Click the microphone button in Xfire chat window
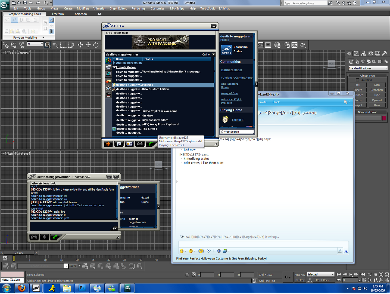The image size is (390, 294). click(44, 237)
